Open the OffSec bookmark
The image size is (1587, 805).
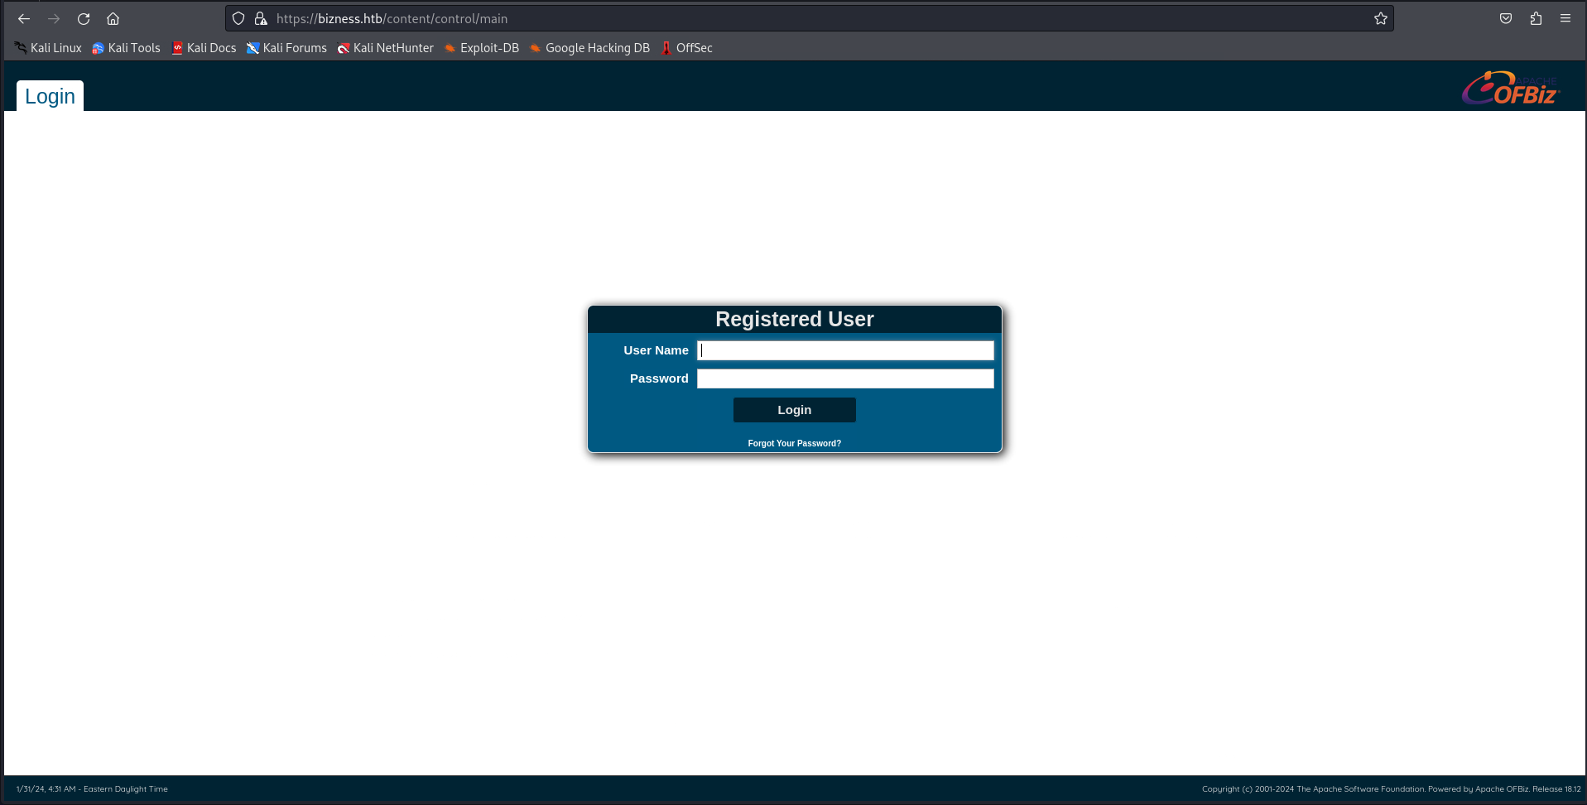click(x=686, y=48)
